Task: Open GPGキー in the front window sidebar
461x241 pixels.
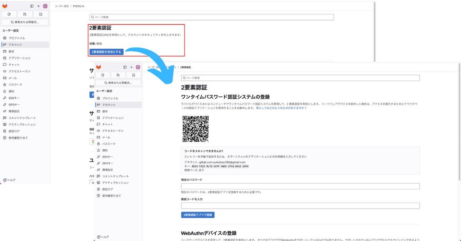Action: (x=119, y=163)
